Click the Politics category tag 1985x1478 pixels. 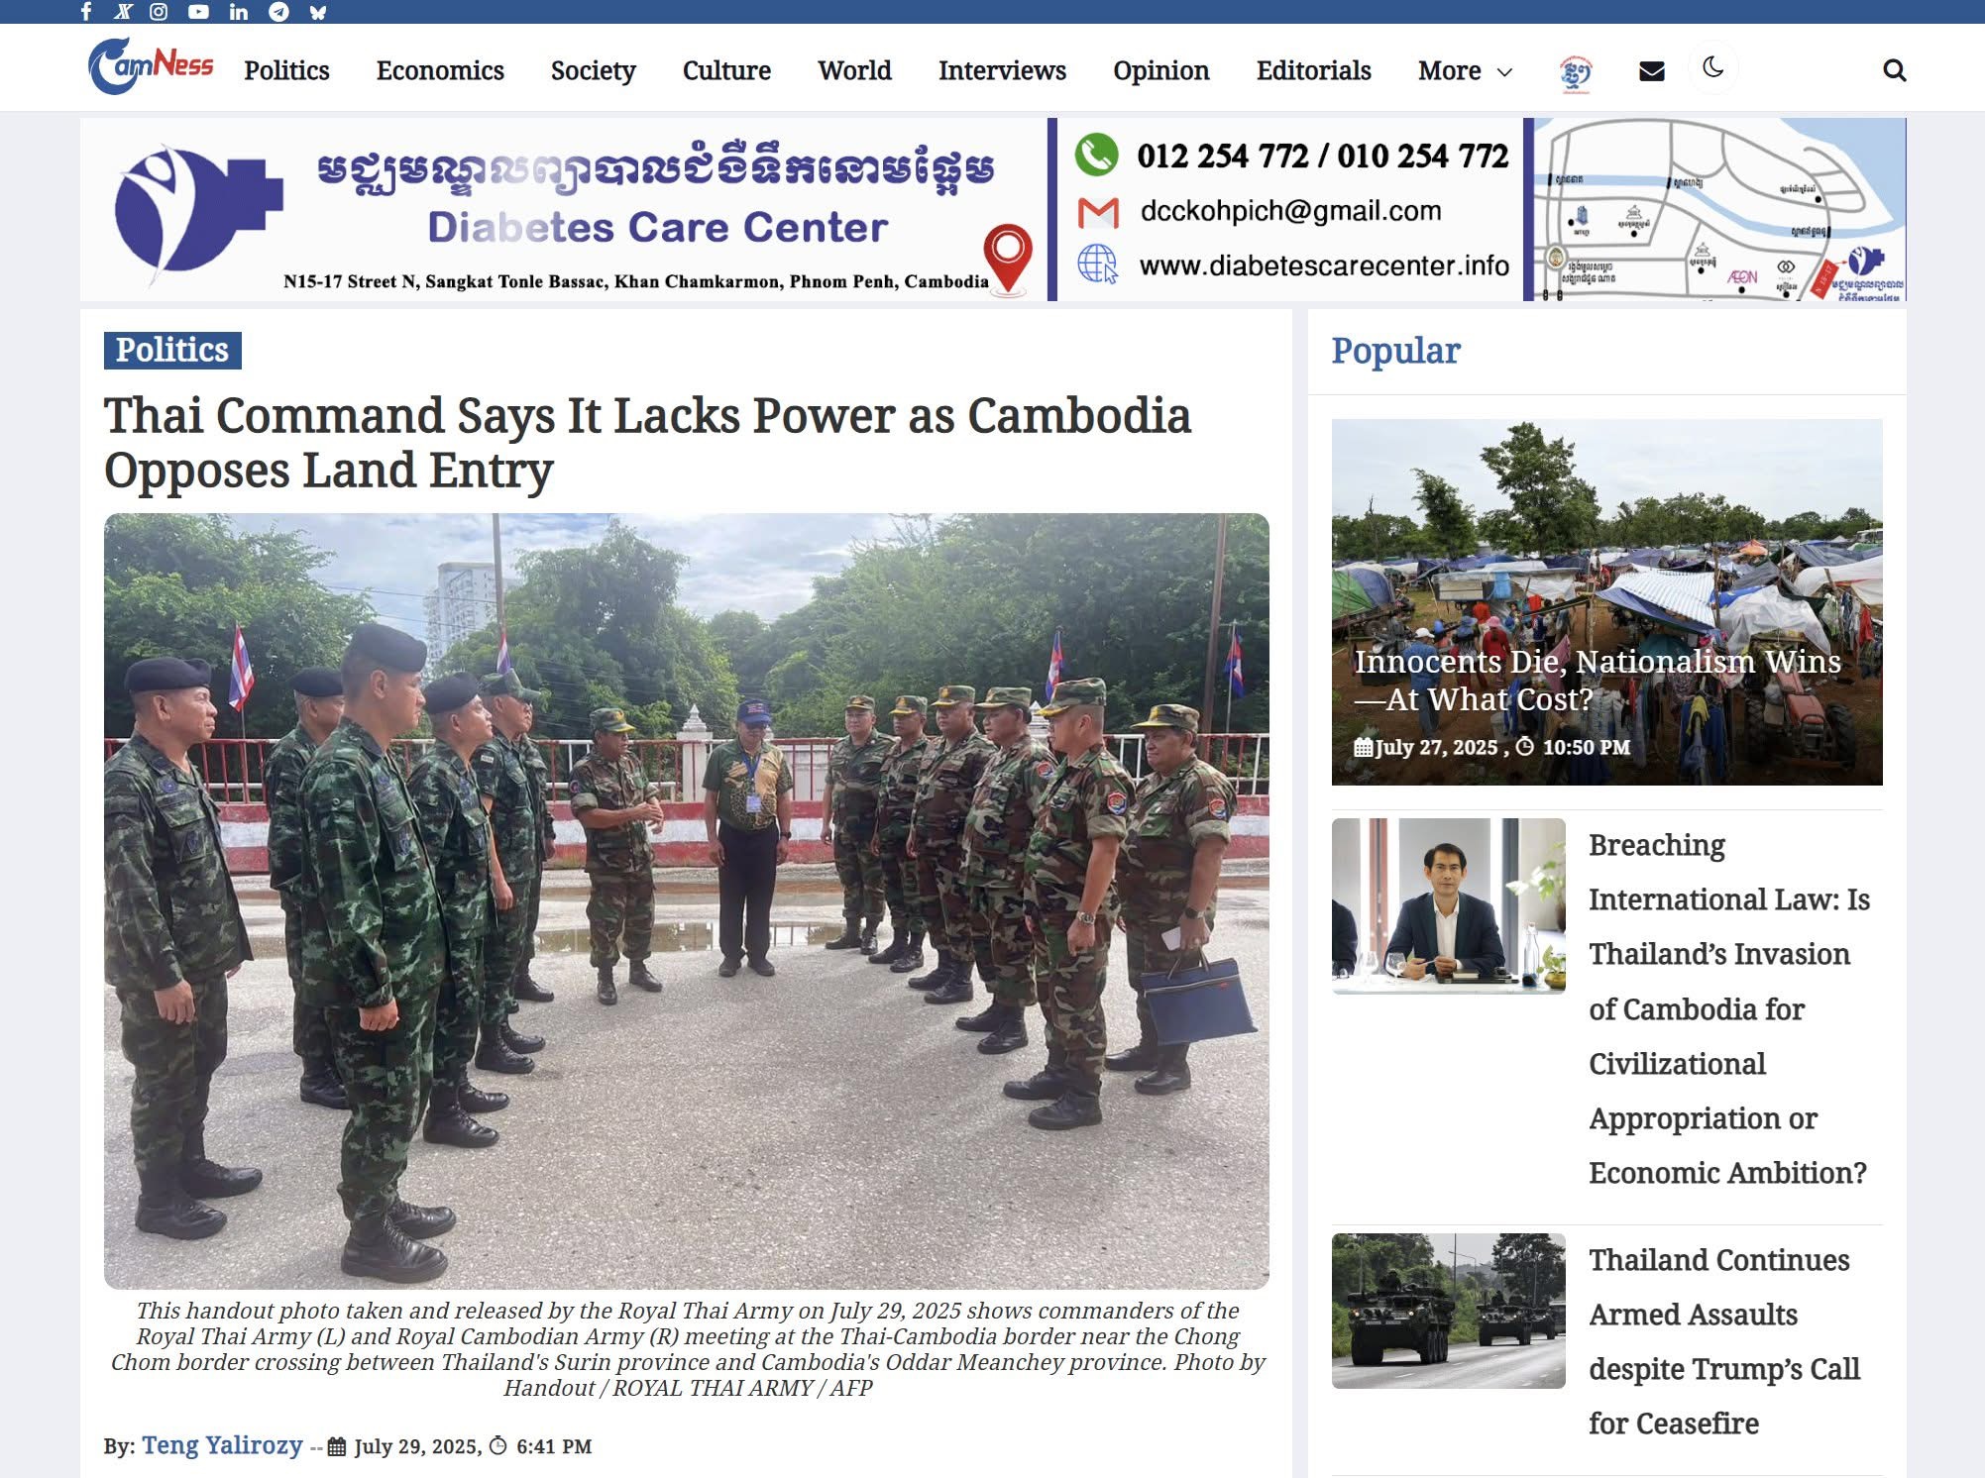tap(172, 350)
